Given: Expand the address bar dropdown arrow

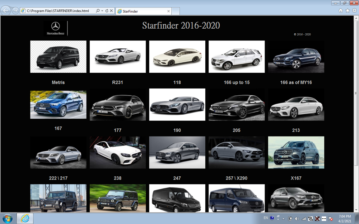Looking at the screenshot, I should tap(102, 11).
